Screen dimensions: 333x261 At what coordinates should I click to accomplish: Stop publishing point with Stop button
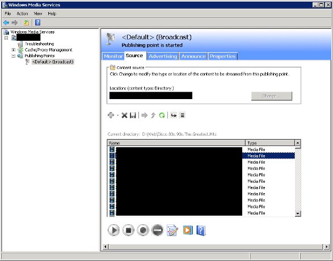pyautogui.click(x=128, y=230)
